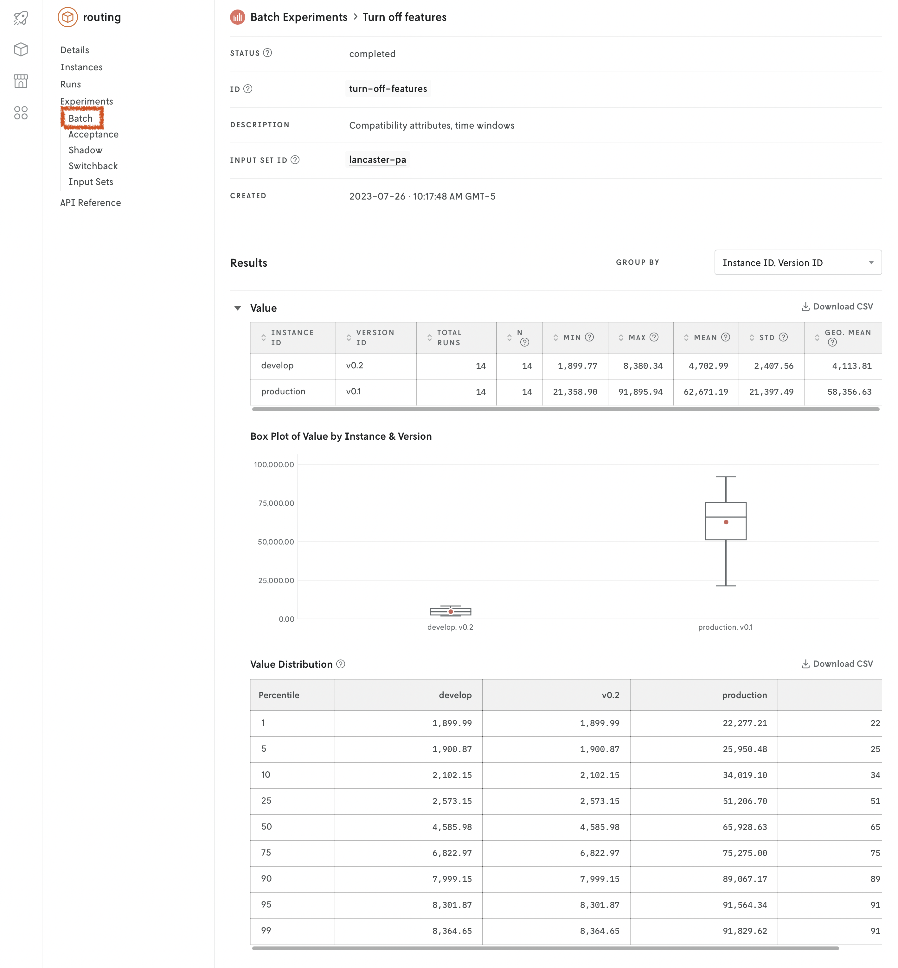Image resolution: width=898 pixels, height=968 pixels.
Task: Sort by MEAN column arrows
Action: (686, 337)
